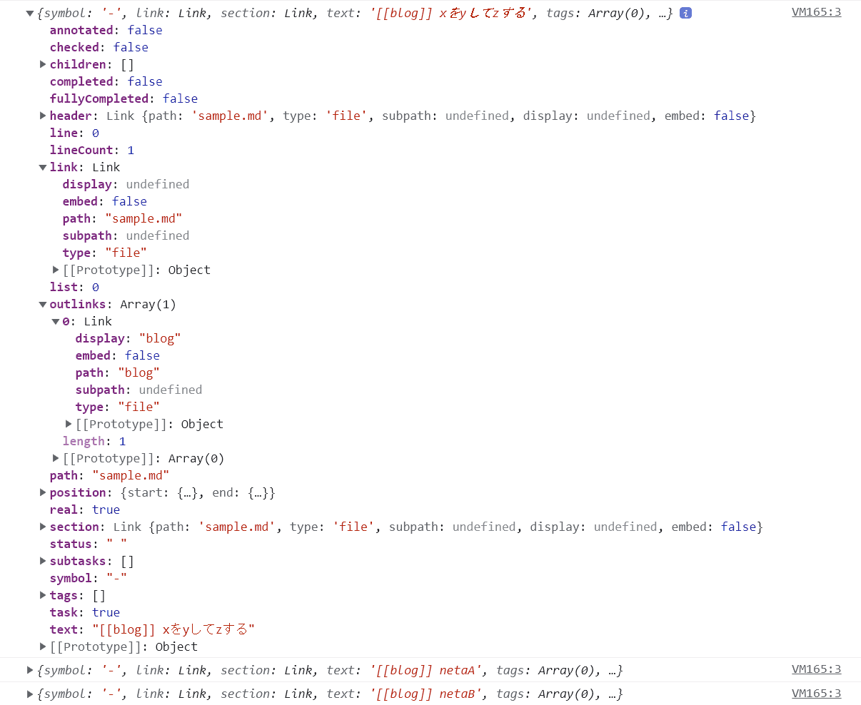
Task: Collapse the outlinks Array(1) property
Action: coord(43,304)
